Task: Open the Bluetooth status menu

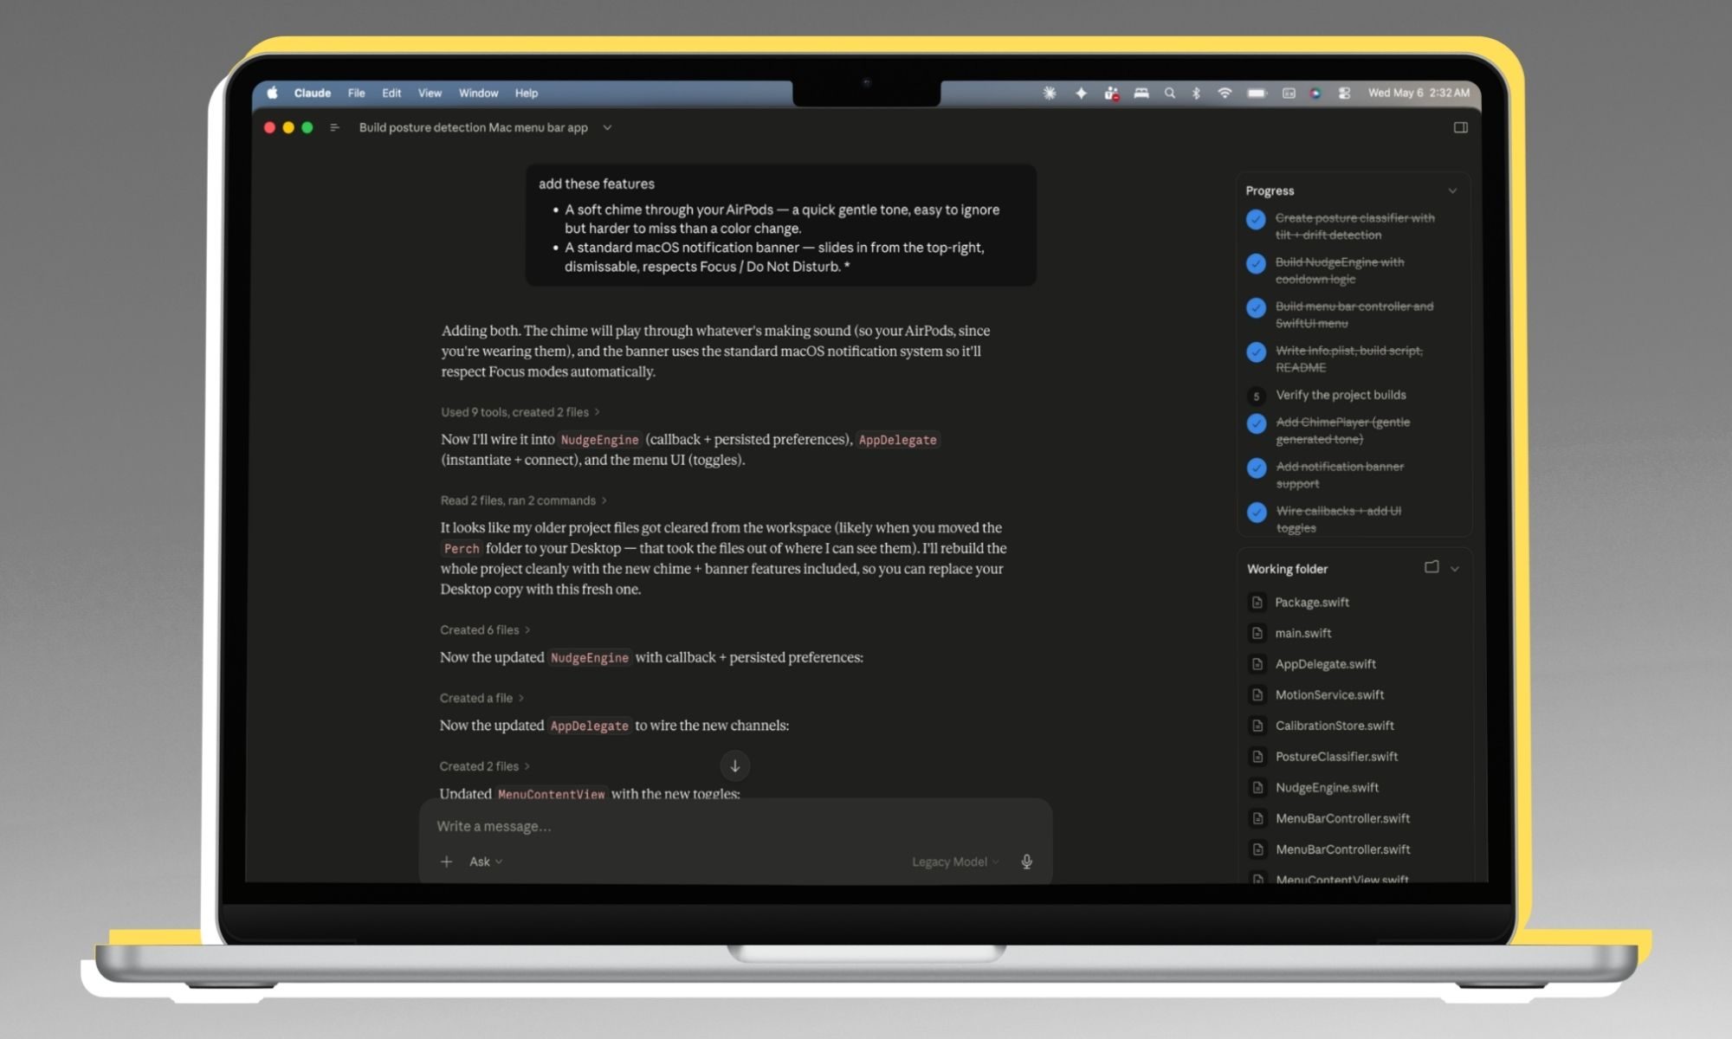Action: tap(1196, 93)
